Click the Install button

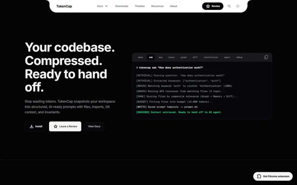click(x=35, y=126)
